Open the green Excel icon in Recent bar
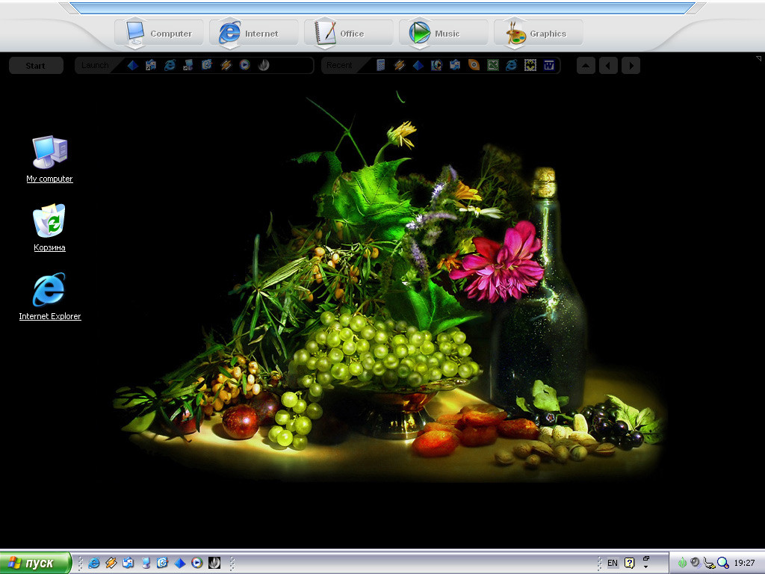The image size is (765, 574). point(493,65)
